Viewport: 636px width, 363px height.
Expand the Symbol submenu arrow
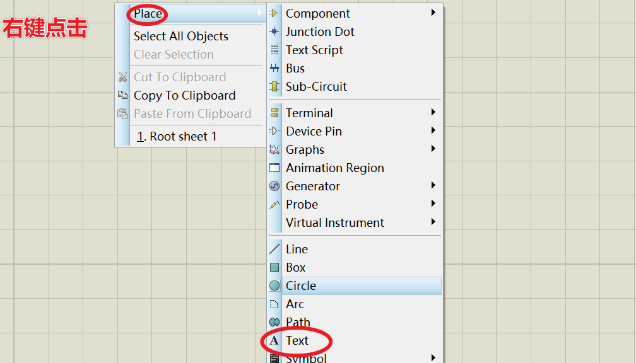coord(433,358)
